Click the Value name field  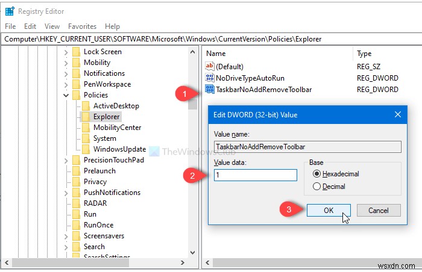click(307, 147)
